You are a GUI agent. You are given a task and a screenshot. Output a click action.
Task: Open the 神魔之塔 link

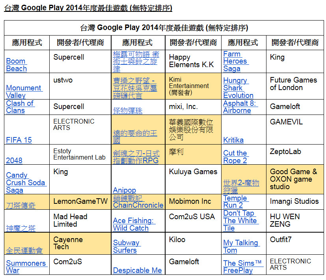point(21,228)
